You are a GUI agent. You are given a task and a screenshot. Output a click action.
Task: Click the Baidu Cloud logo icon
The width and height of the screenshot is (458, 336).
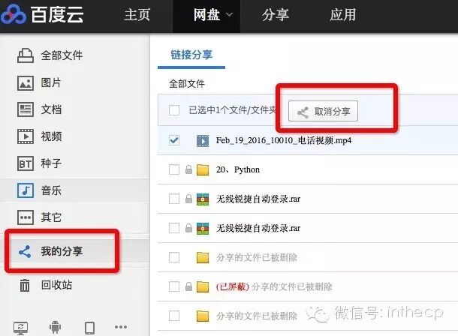pos(14,14)
